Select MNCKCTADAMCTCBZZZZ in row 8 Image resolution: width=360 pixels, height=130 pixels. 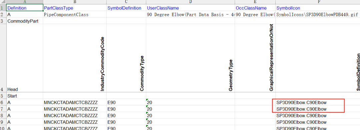point(75,116)
